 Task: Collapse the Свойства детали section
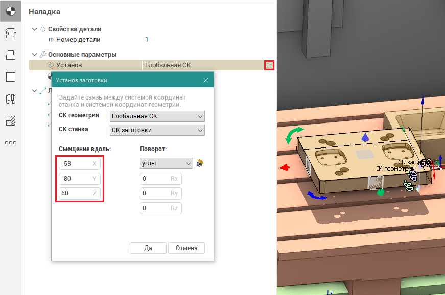pos(34,29)
